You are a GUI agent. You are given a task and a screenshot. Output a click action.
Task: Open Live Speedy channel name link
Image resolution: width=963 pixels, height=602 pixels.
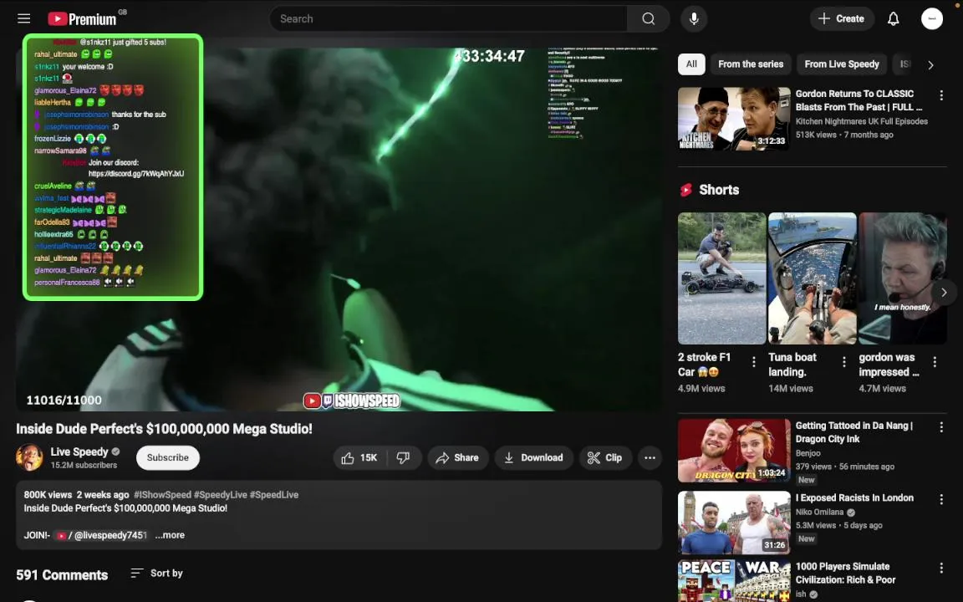pyautogui.click(x=79, y=451)
